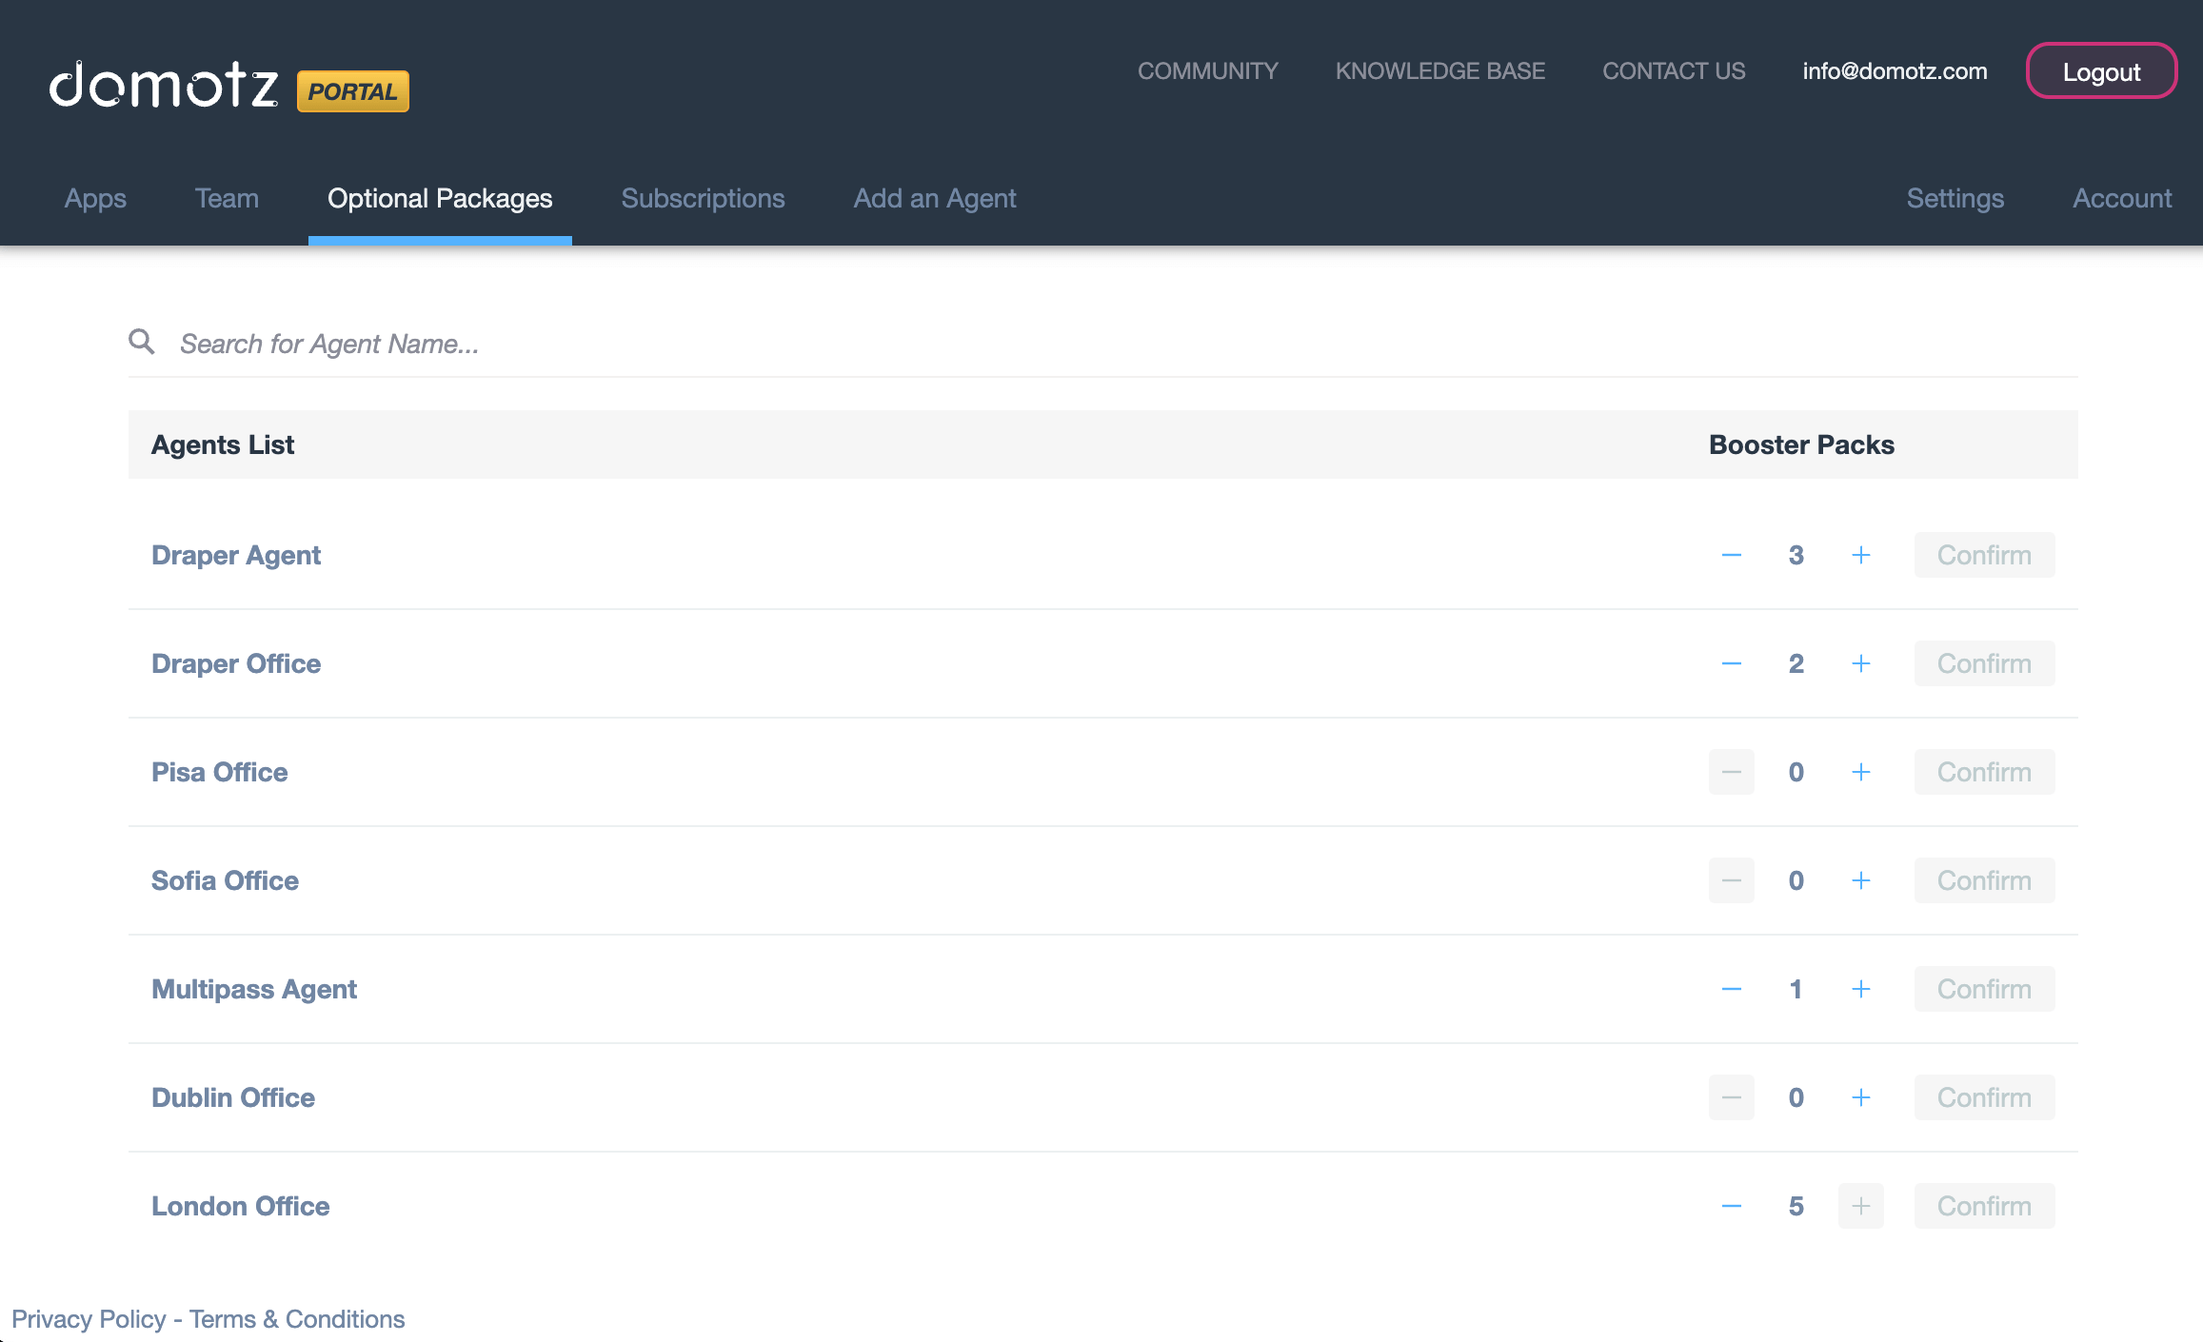Confirm changes for Draper Agent

pos(1984,555)
